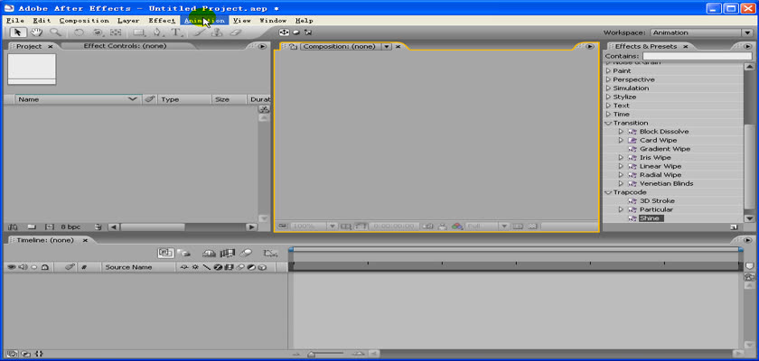Collapse the Trapcode effects category
Viewport: 759px width, 361px height.
[x=609, y=192]
